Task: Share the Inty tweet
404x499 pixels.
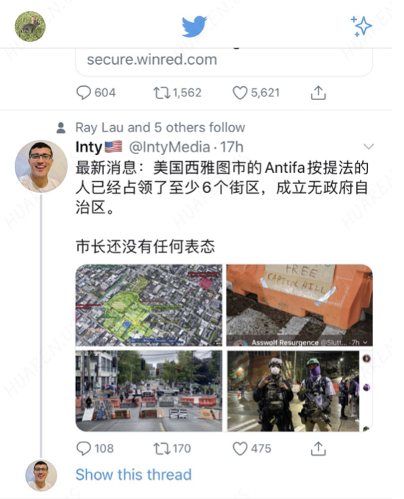Action: point(318,449)
